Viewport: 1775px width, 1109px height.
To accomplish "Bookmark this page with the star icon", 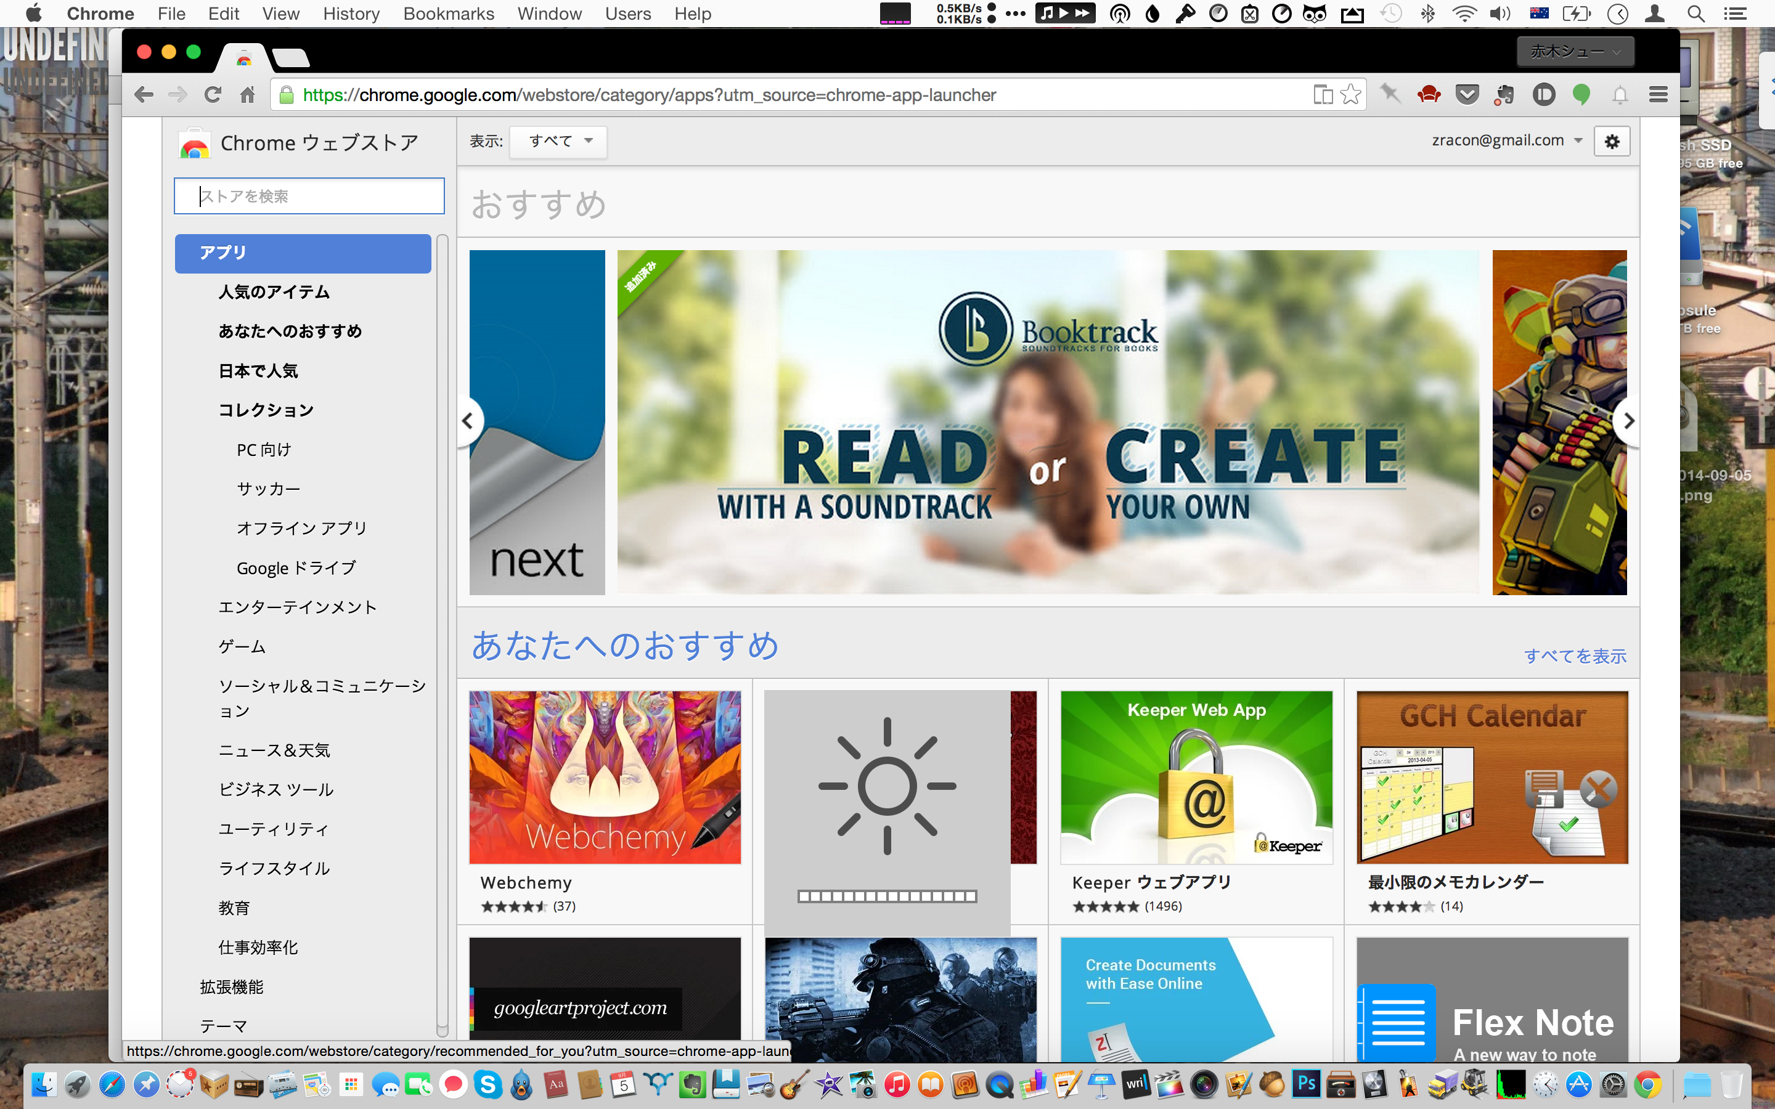I will coord(1350,95).
